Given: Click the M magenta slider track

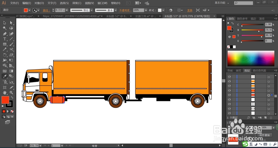Looking at the screenshot, I should (252, 30).
